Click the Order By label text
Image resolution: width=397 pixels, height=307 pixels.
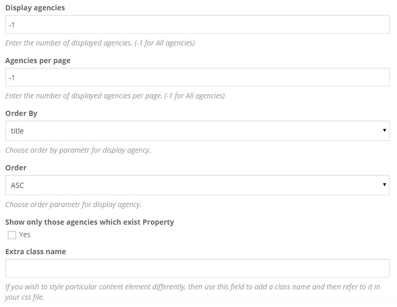pyautogui.click(x=21, y=113)
